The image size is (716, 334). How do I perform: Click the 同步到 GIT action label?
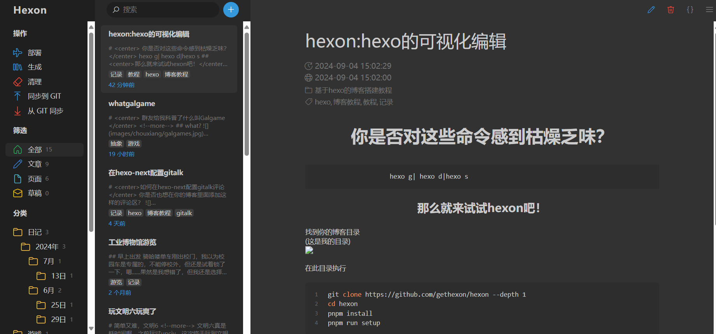(x=44, y=96)
